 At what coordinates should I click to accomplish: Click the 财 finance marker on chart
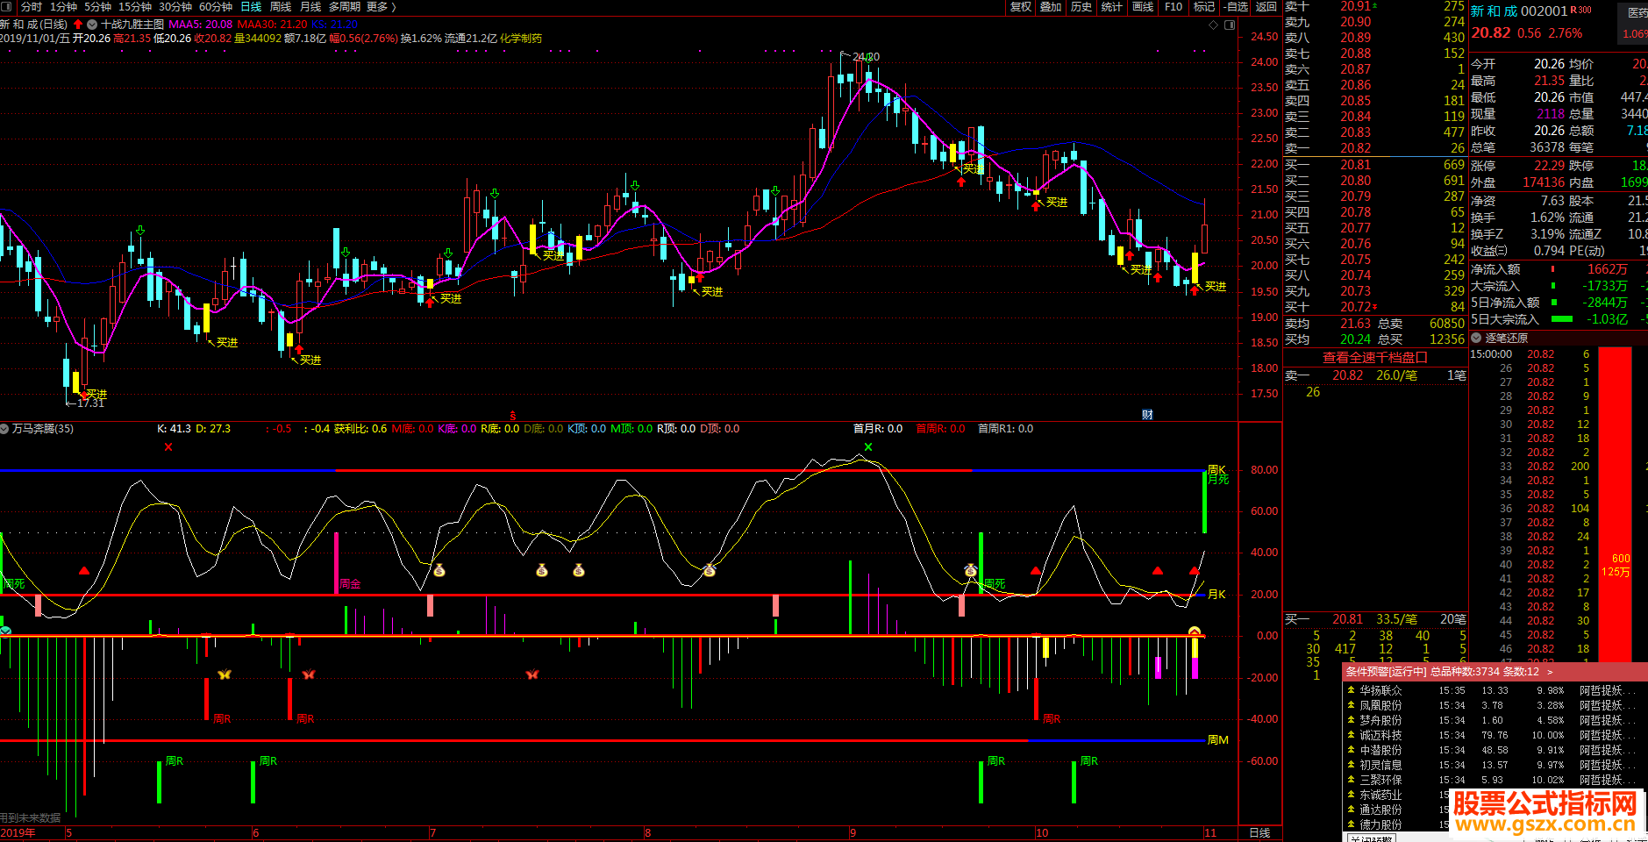click(1147, 415)
